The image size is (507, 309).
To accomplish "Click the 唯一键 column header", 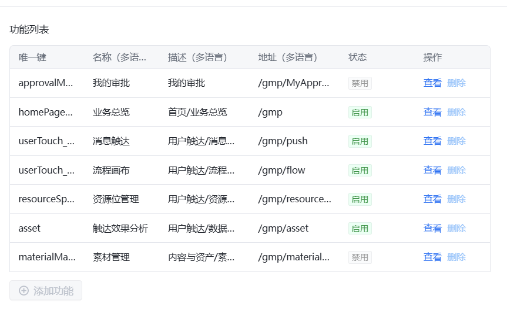I will tap(32, 57).
